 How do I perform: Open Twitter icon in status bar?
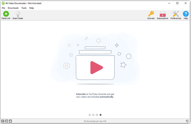(x=7, y=121)
